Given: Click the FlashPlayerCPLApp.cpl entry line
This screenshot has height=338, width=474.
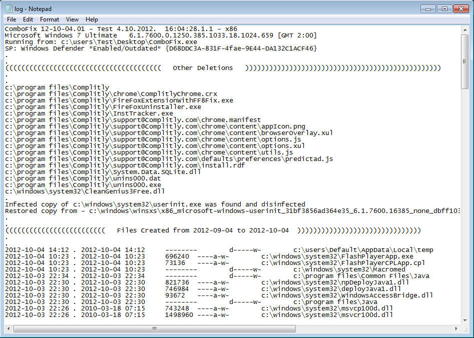Looking at the screenshot, I should coord(215,263).
